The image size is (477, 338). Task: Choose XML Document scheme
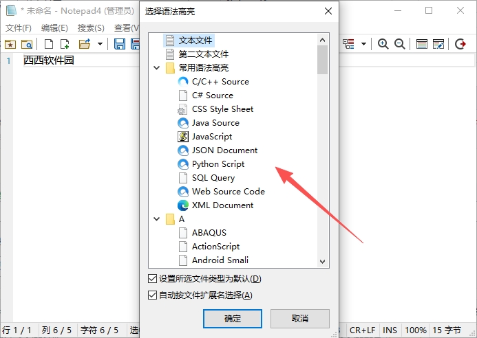click(x=223, y=205)
